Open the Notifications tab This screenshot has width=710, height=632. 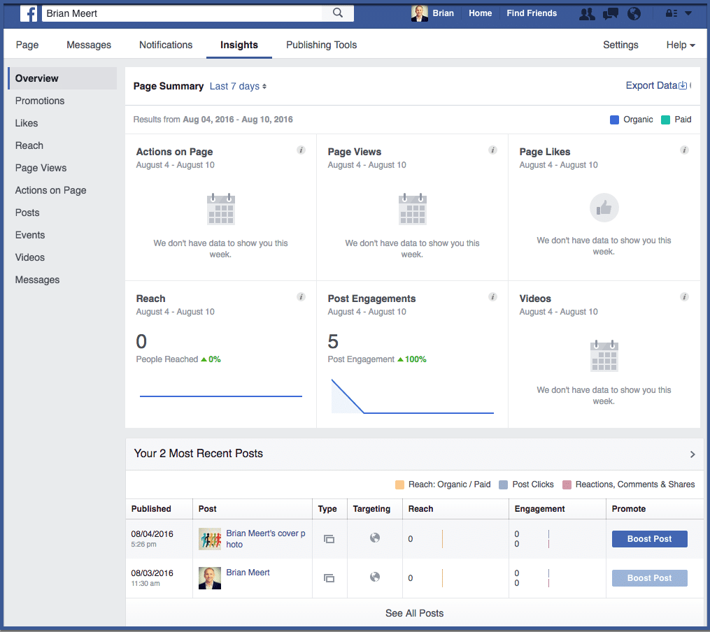click(166, 45)
